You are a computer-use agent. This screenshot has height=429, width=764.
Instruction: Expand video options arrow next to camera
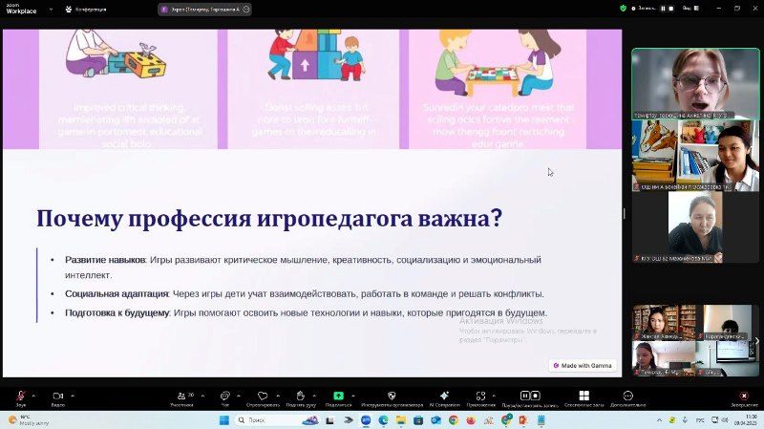[72, 396]
